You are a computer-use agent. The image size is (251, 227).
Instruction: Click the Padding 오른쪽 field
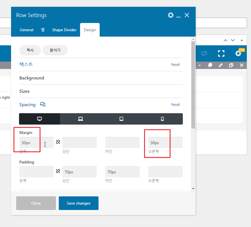[165, 172]
